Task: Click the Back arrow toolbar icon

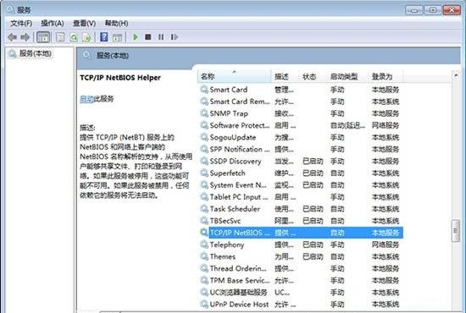Action: 12,37
